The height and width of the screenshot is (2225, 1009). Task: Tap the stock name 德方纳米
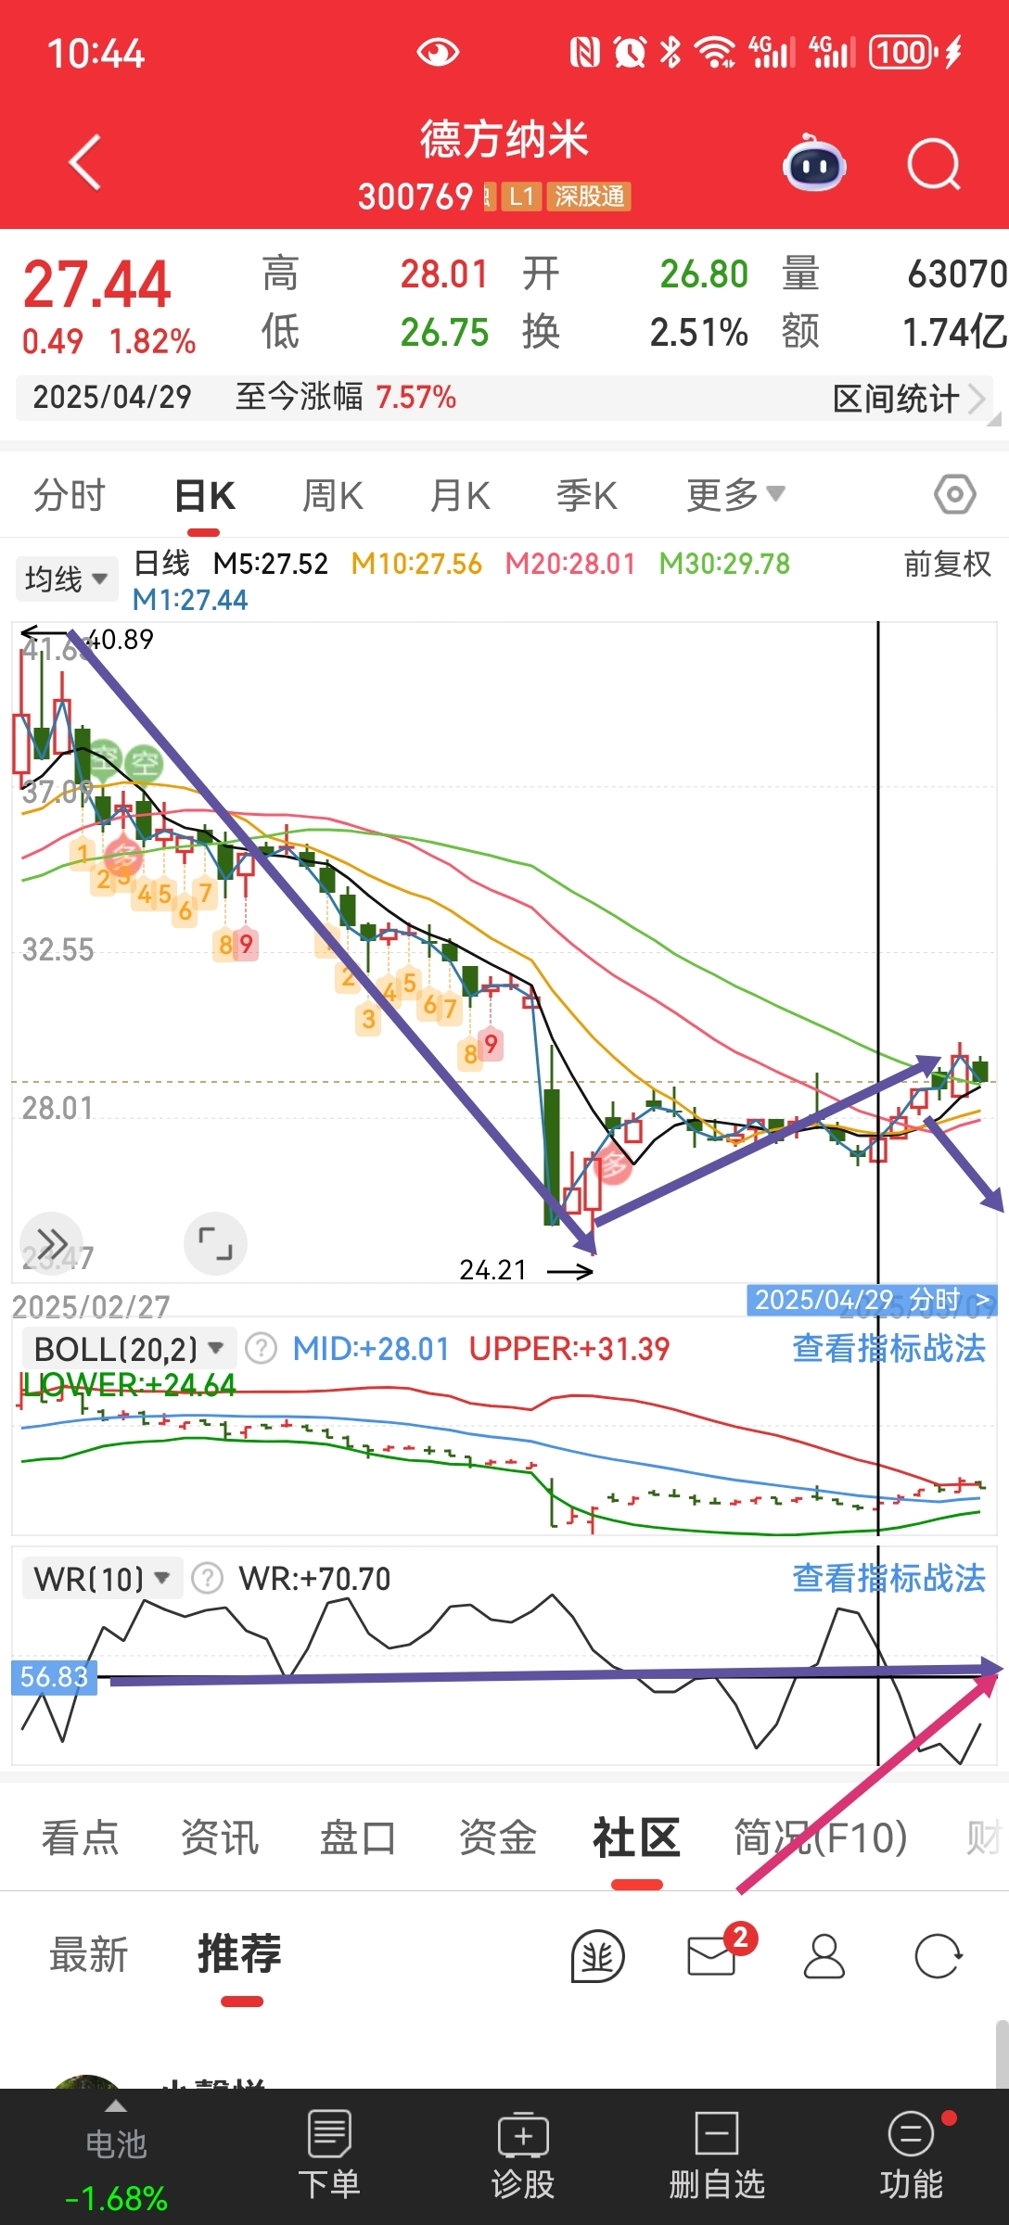[x=504, y=140]
